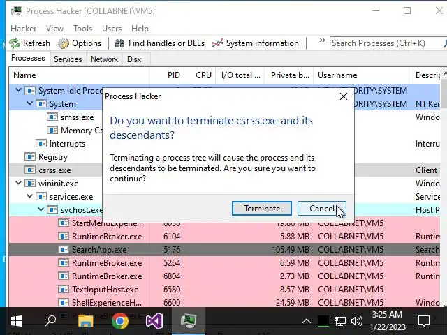Select the TextInputHost.exe process row
This screenshot has height=335, width=447.
click(224, 290)
